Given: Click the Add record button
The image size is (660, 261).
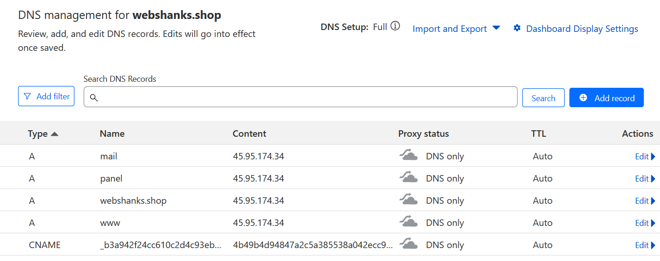Looking at the screenshot, I should [606, 98].
